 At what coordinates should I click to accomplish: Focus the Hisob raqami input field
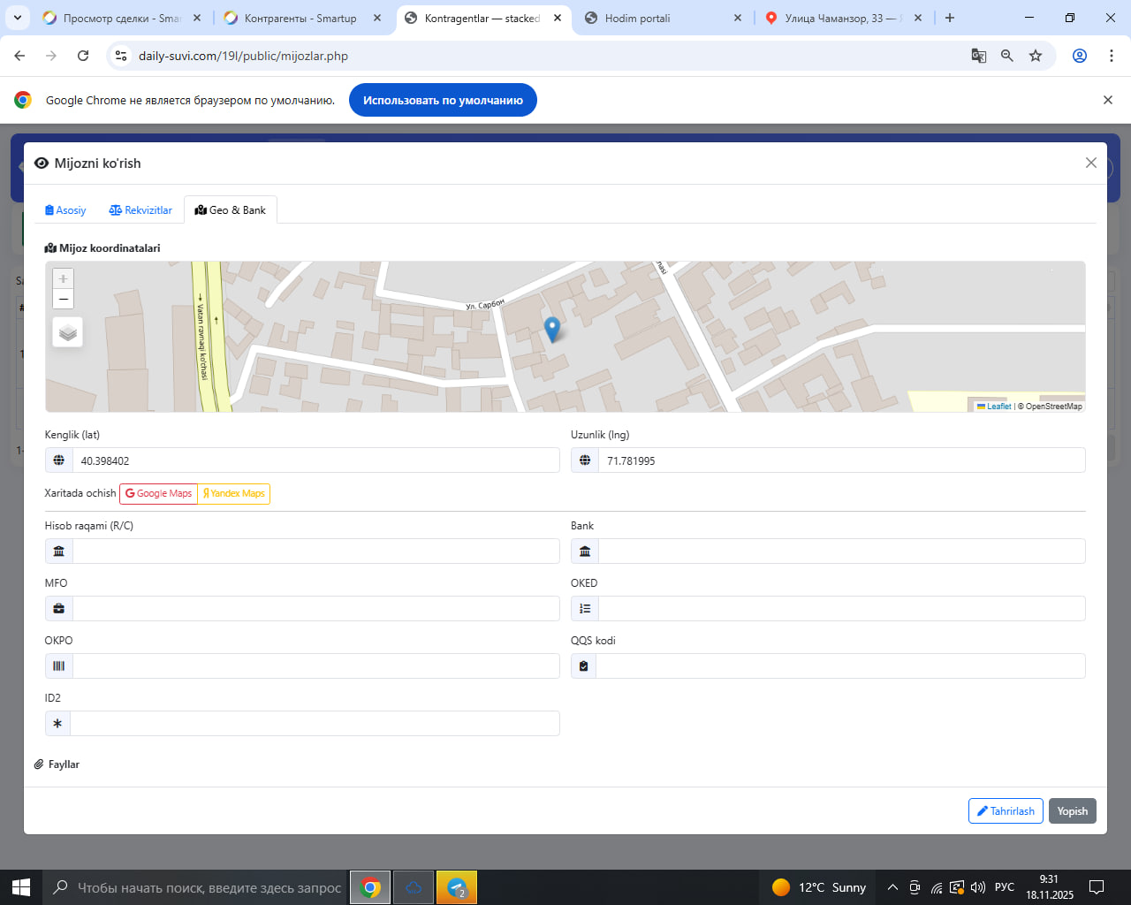click(x=315, y=551)
